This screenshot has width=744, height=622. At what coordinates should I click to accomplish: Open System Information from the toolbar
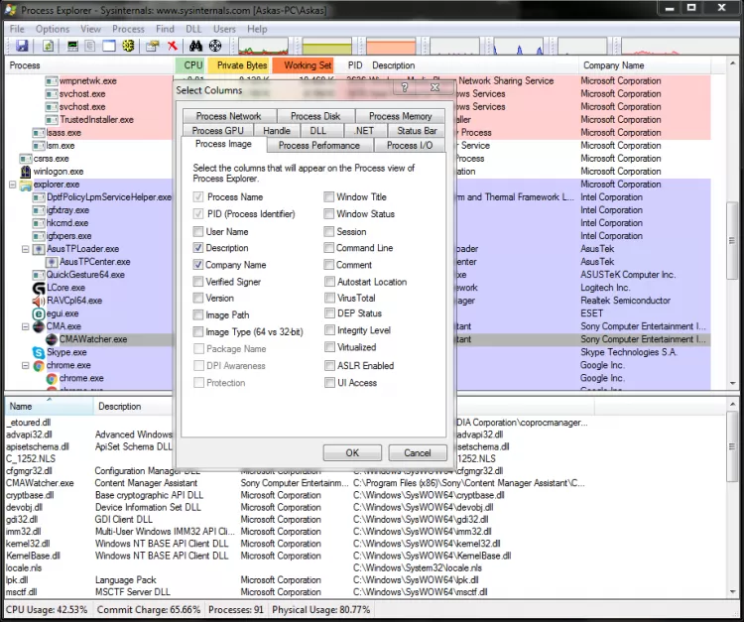click(x=71, y=47)
